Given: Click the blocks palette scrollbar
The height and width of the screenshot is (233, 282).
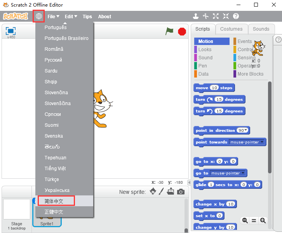Looking at the screenshot, I should (270, 128).
